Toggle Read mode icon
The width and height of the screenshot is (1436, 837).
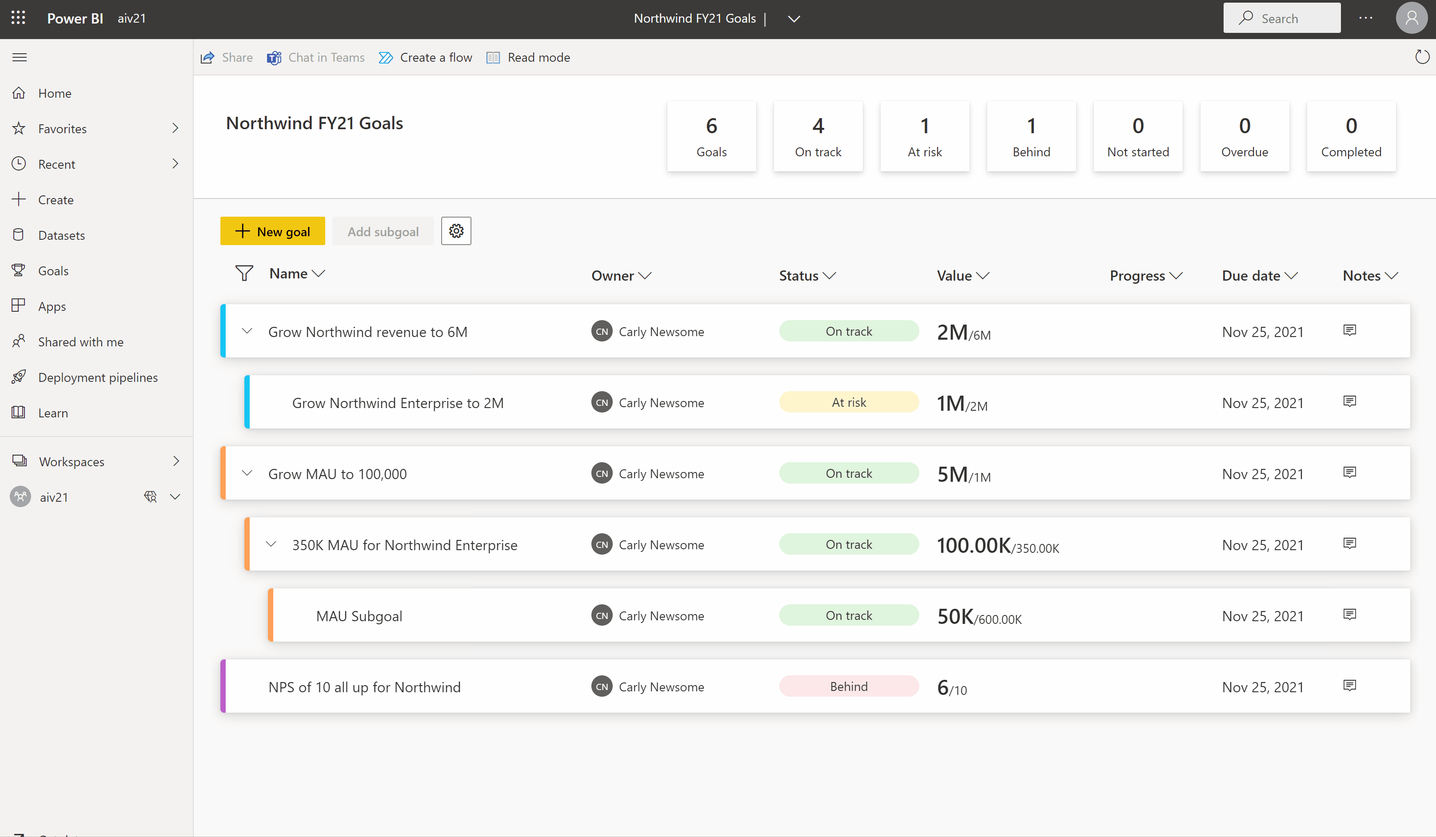(494, 57)
